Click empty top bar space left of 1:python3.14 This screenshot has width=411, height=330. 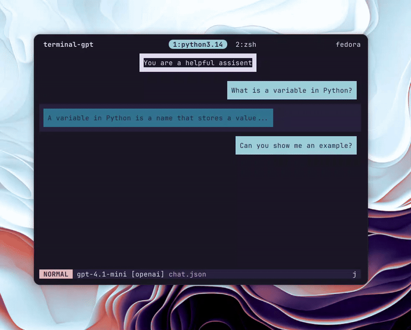(131, 45)
